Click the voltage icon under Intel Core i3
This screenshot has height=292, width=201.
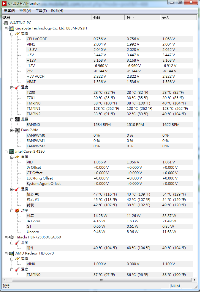coord(17,157)
